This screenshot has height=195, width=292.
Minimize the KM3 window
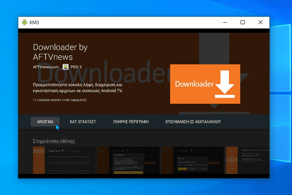pos(225,22)
